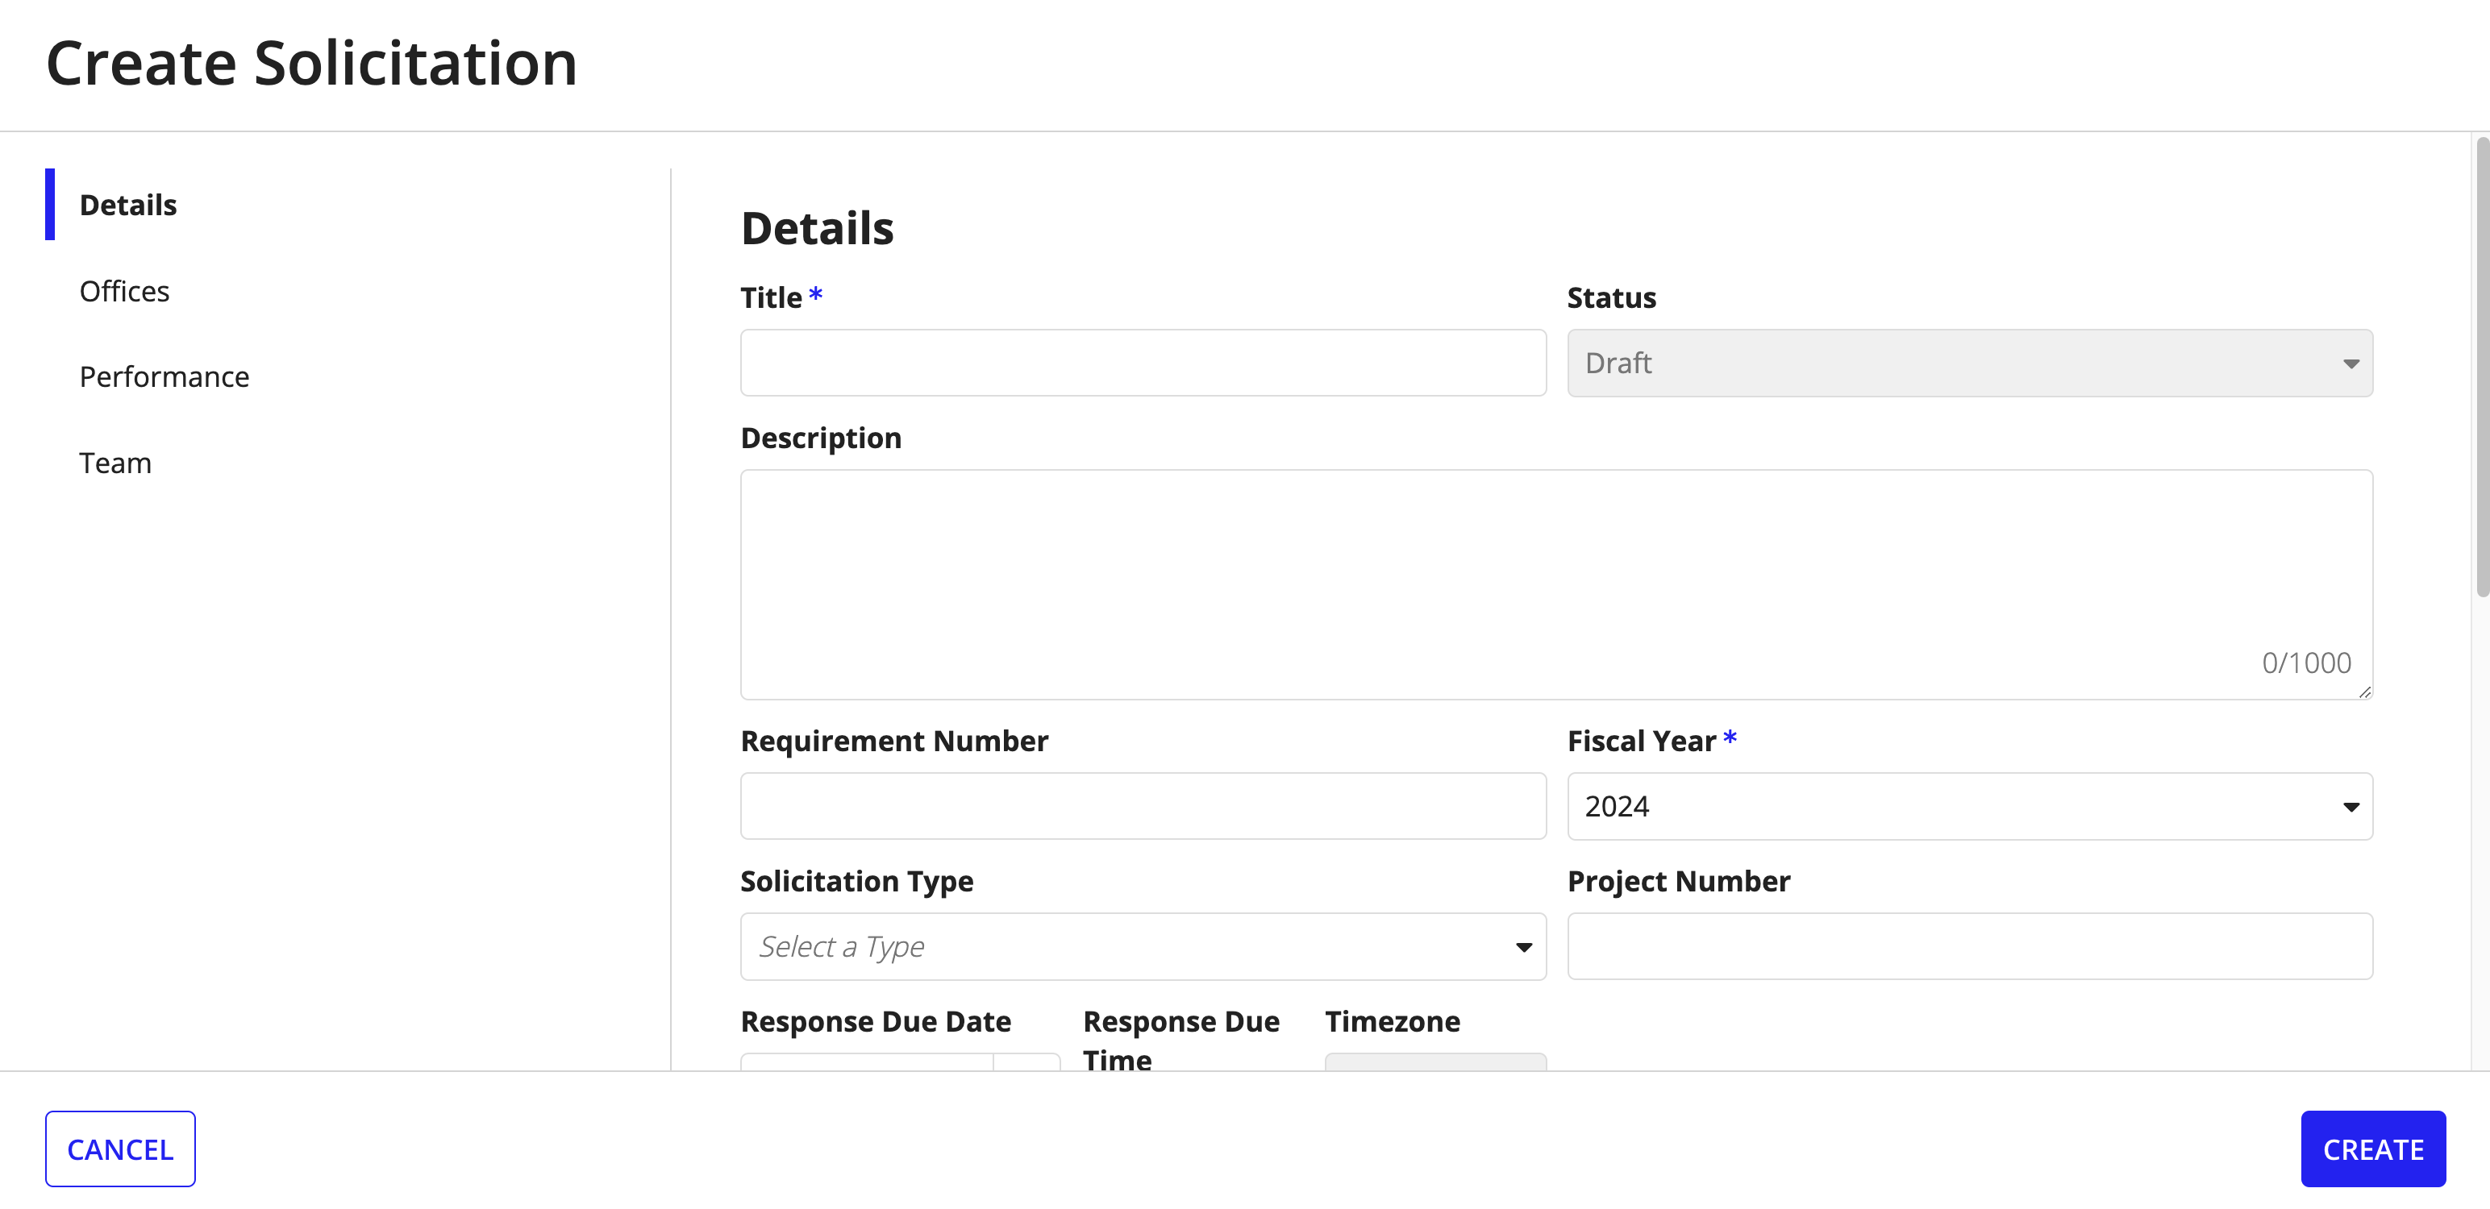Go to the Performance section

[164, 377]
